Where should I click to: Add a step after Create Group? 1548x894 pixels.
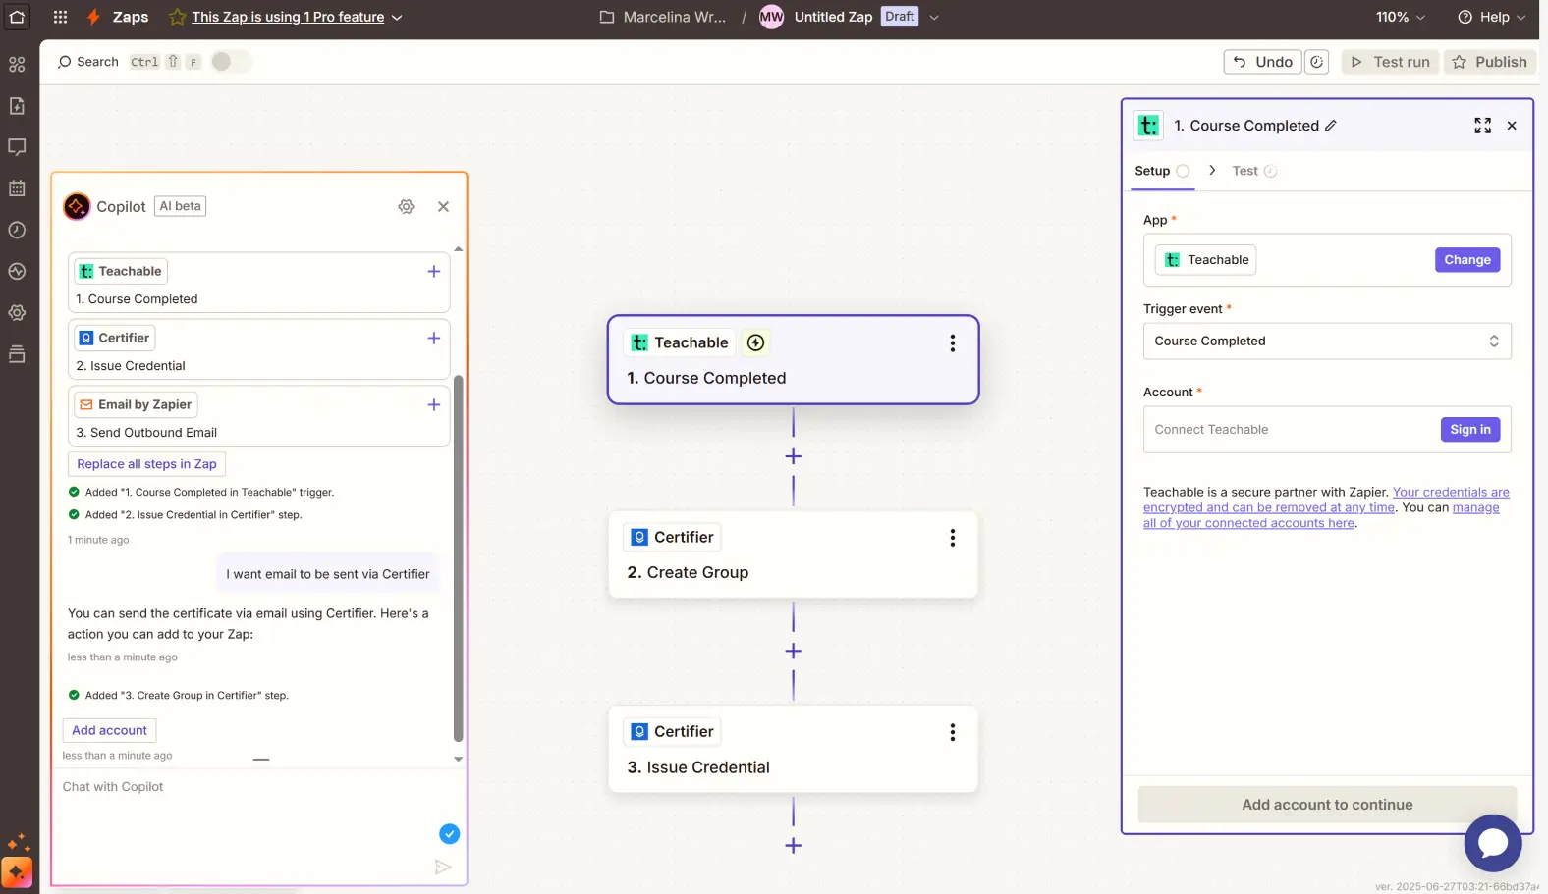[793, 651]
